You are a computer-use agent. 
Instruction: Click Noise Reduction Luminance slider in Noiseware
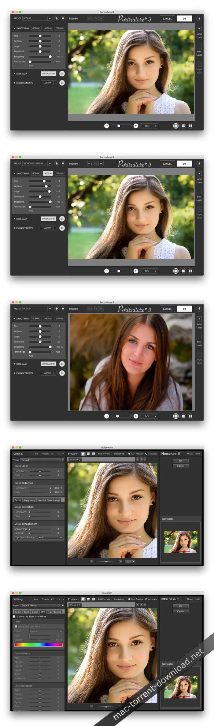coord(40,488)
